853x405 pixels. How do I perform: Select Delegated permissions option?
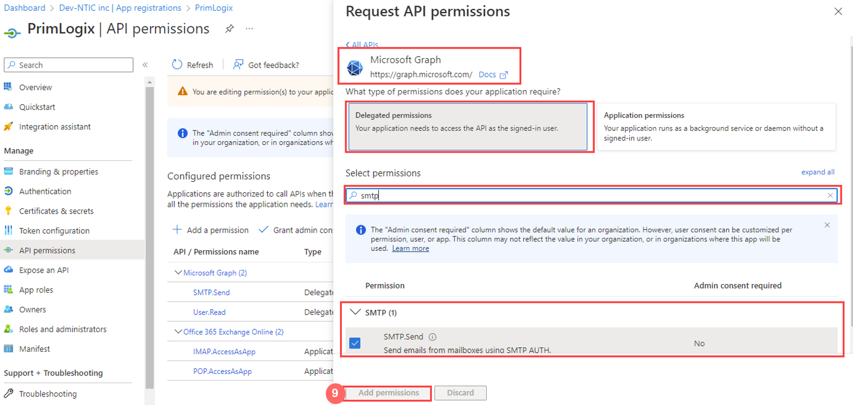[x=468, y=127]
